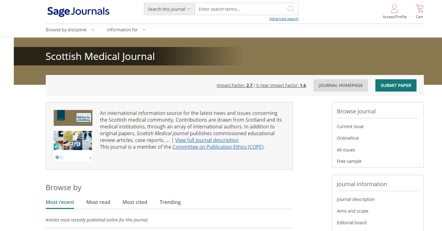This screenshot has width=442, height=231.
Task: Open the OnlineFirst link
Action: (x=348, y=138)
